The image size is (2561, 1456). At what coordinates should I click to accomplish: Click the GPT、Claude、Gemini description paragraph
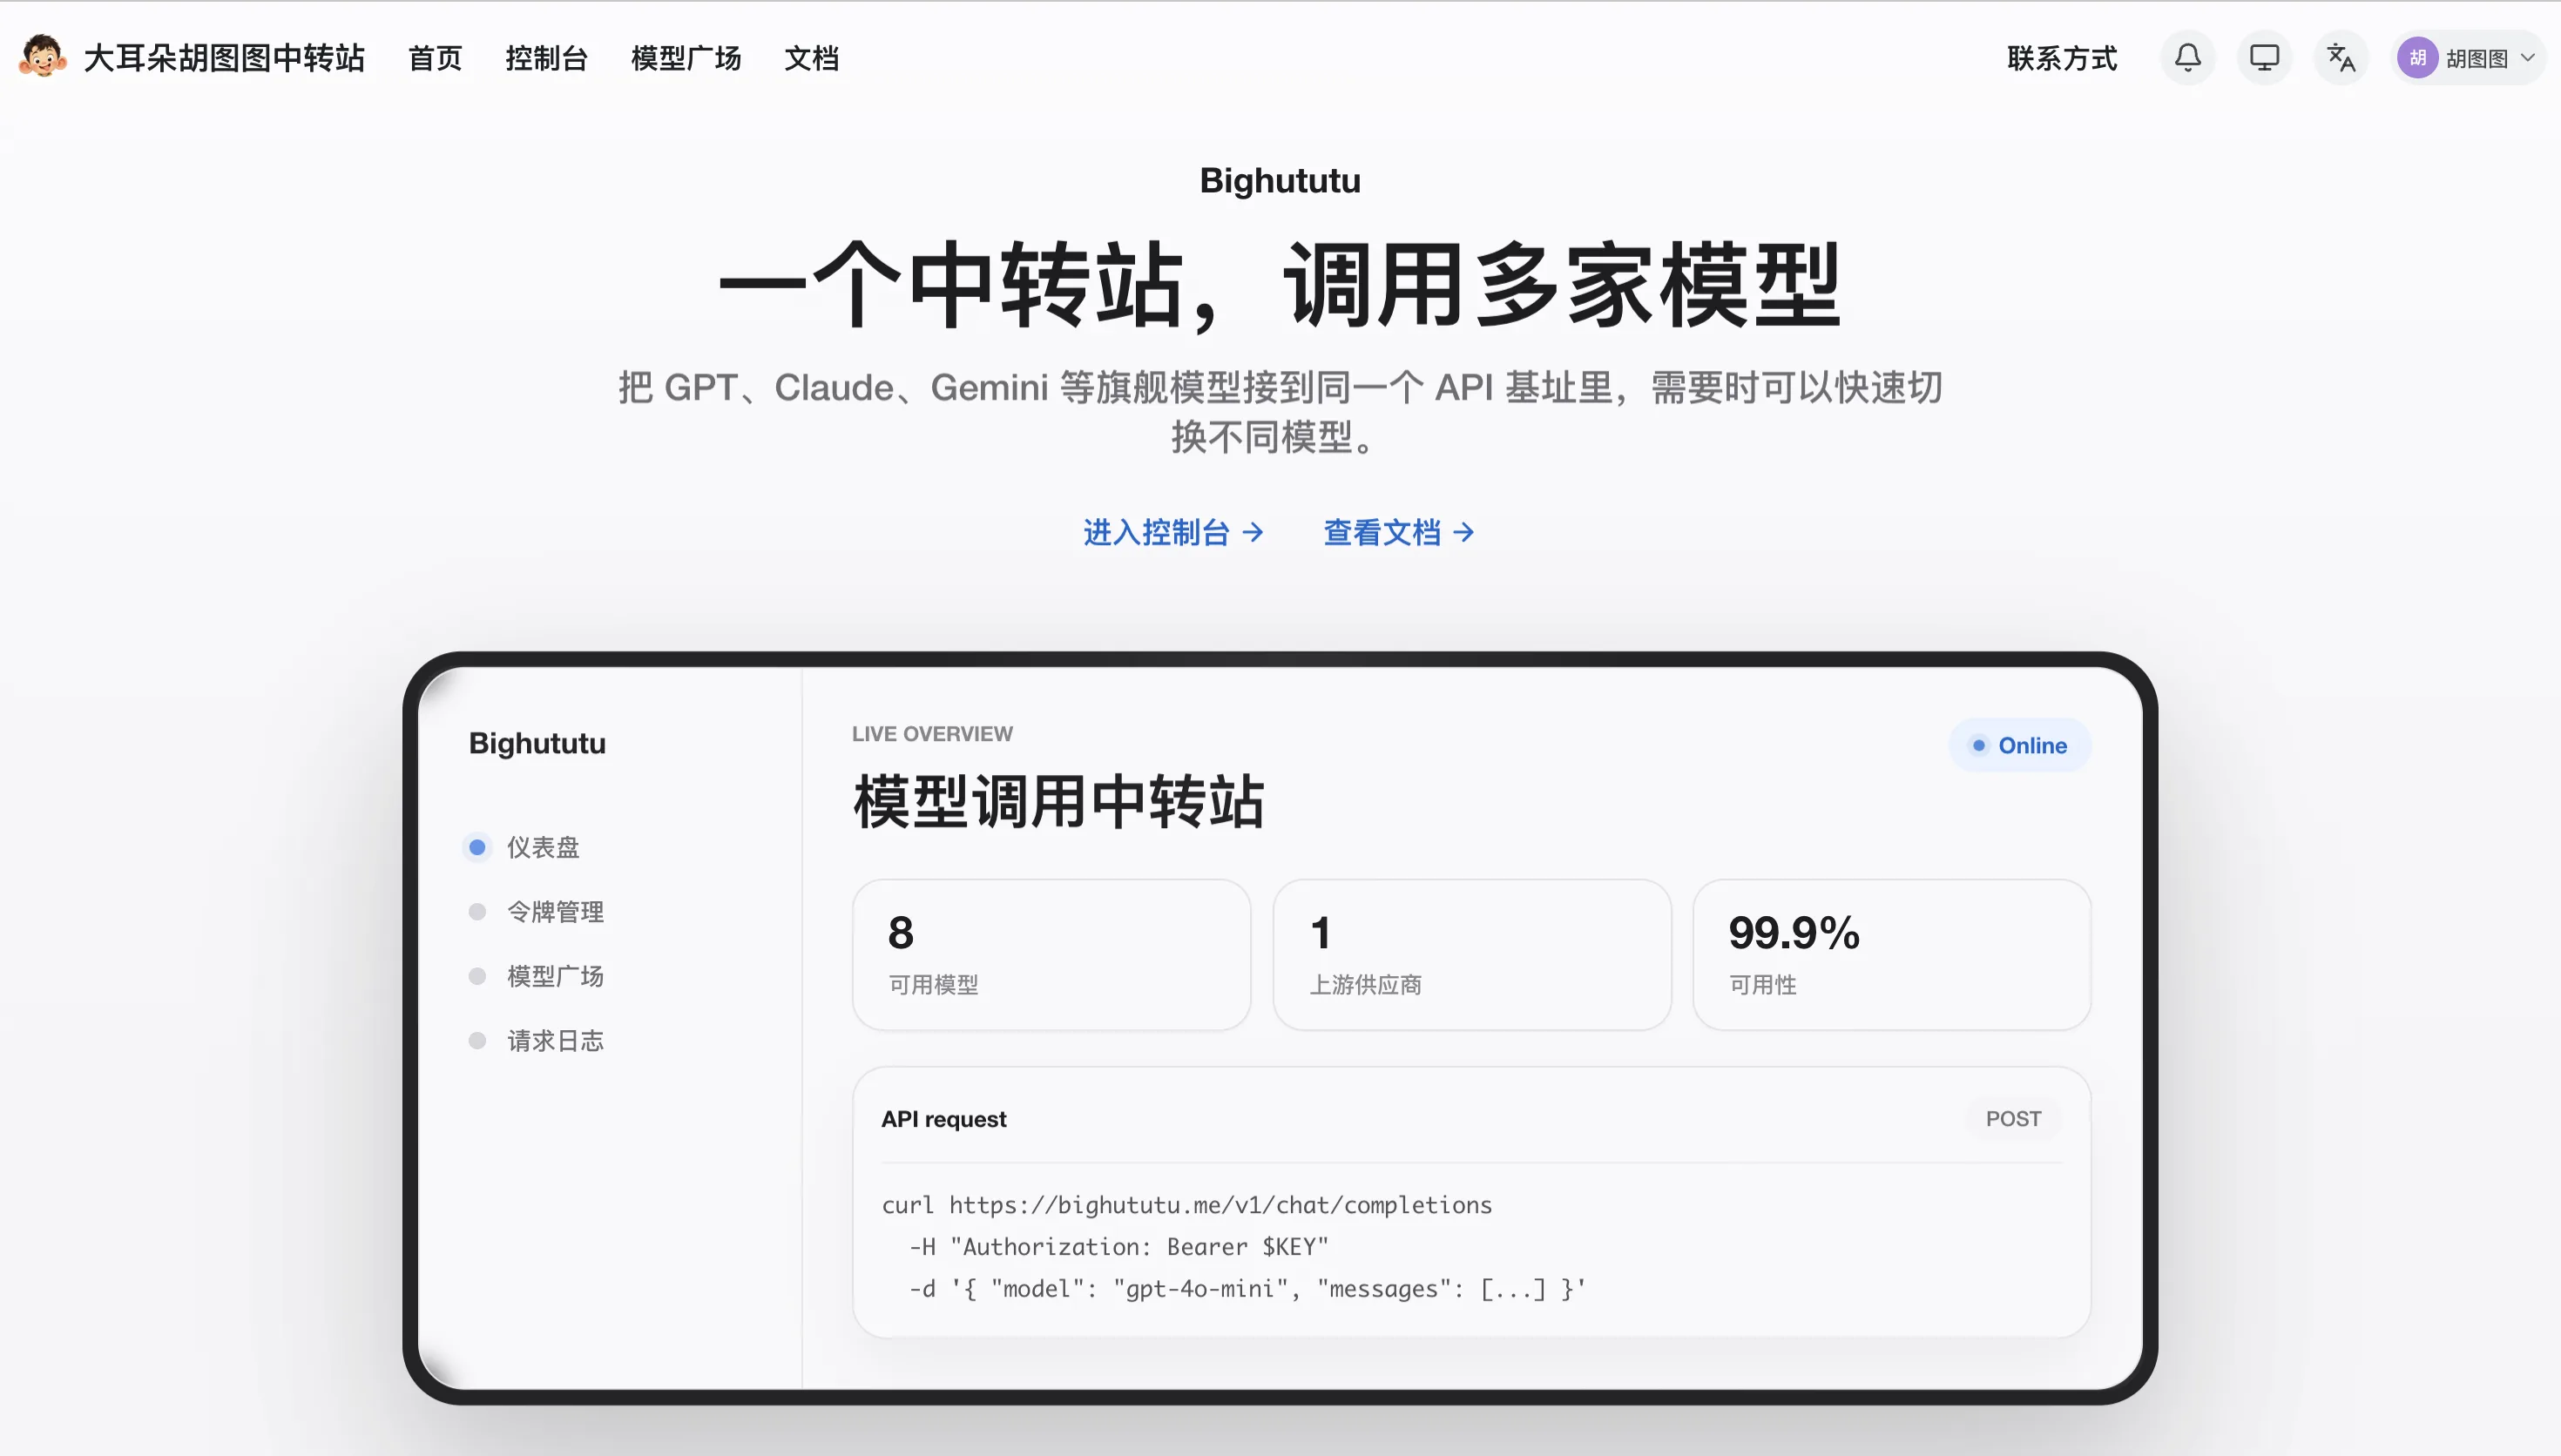pyautogui.click(x=1280, y=412)
